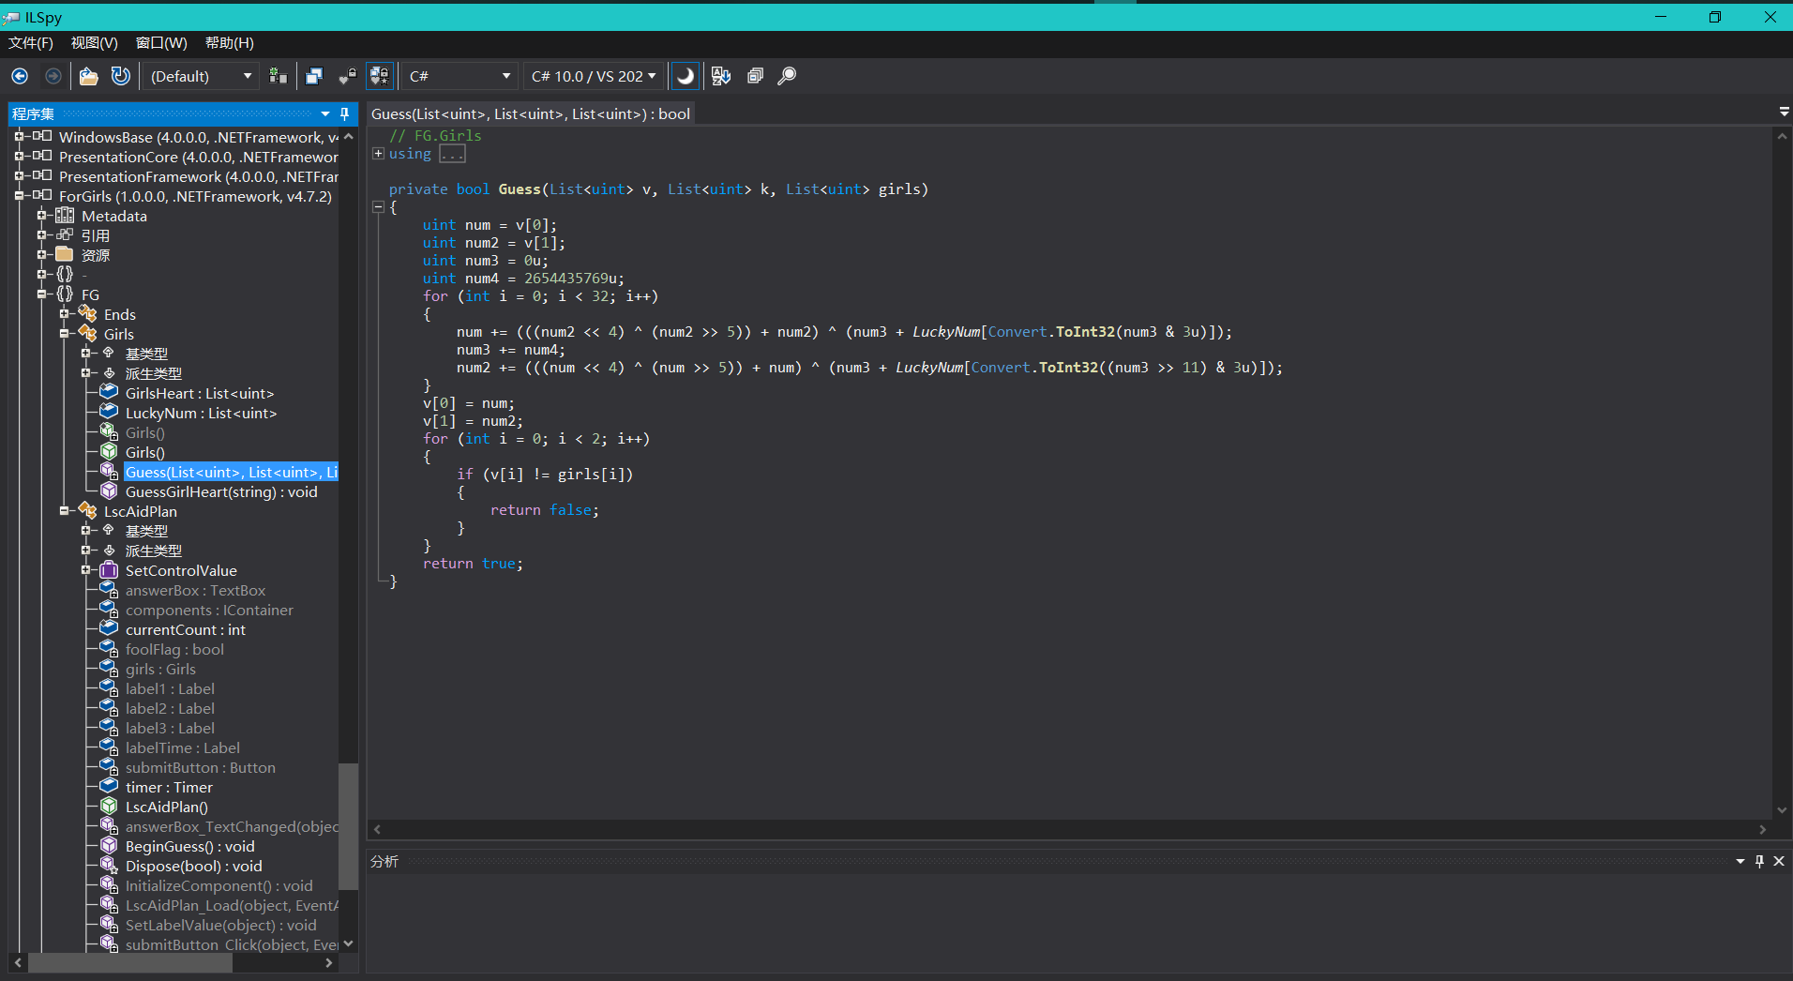Open the 帮助(H) menu
The image size is (1793, 981).
230,43
